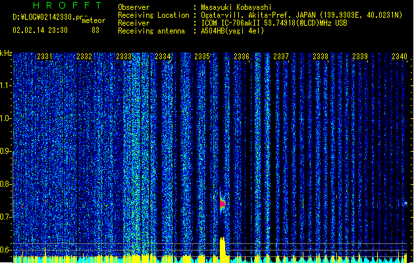
Task: Click the bright magenta meteor echo in the spectrogram
Action: [x=222, y=204]
